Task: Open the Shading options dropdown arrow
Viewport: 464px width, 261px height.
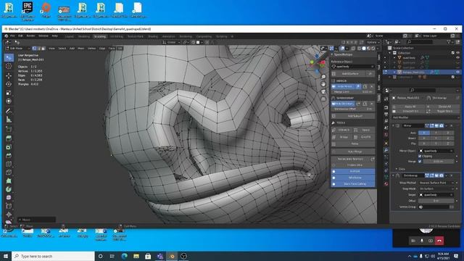Action: coord(378,49)
